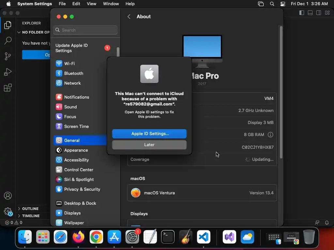This screenshot has width=334, height=250.
Task: Open Launchpad from Dock
Action: pyautogui.click(x=43, y=237)
